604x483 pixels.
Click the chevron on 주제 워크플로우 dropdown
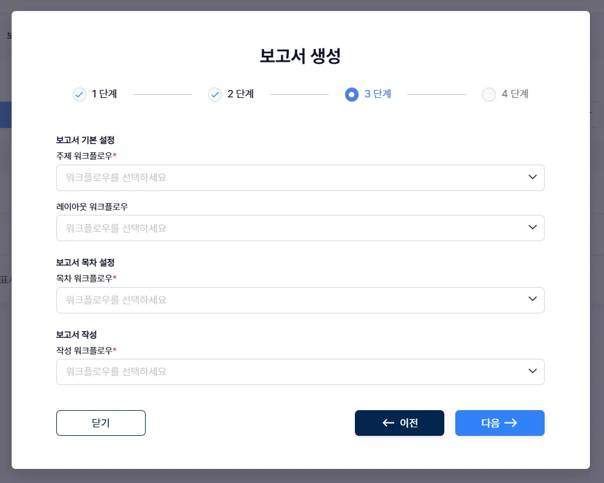(x=532, y=178)
